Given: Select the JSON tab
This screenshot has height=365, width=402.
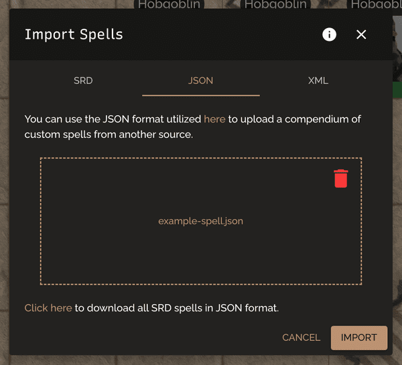Looking at the screenshot, I should coord(201,81).
